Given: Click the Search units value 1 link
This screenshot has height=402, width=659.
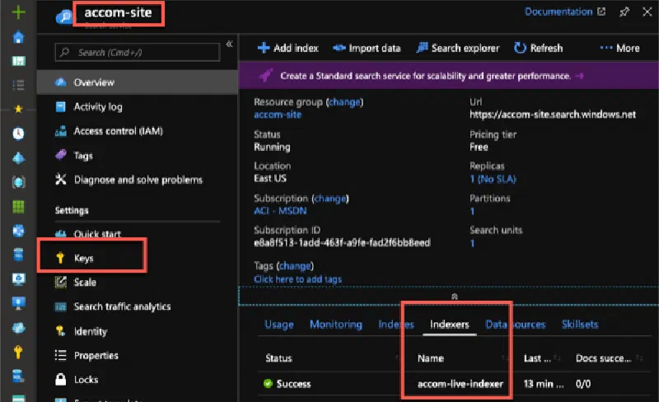Looking at the screenshot, I should coord(472,243).
